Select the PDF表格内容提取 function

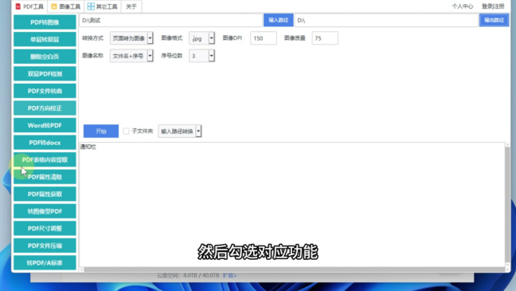pyautogui.click(x=45, y=159)
